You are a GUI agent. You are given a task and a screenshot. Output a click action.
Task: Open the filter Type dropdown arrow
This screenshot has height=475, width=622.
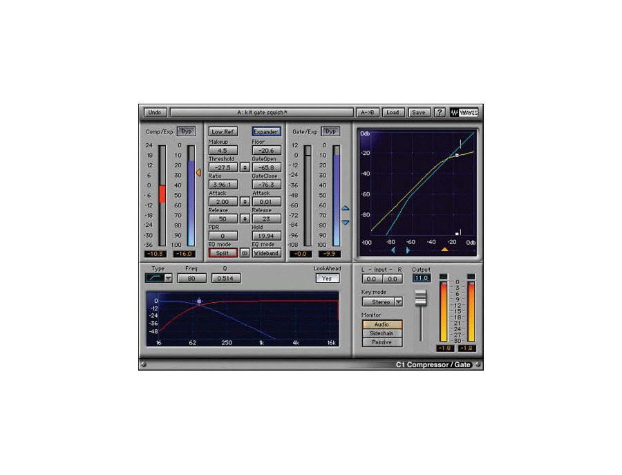[x=169, y=278]
